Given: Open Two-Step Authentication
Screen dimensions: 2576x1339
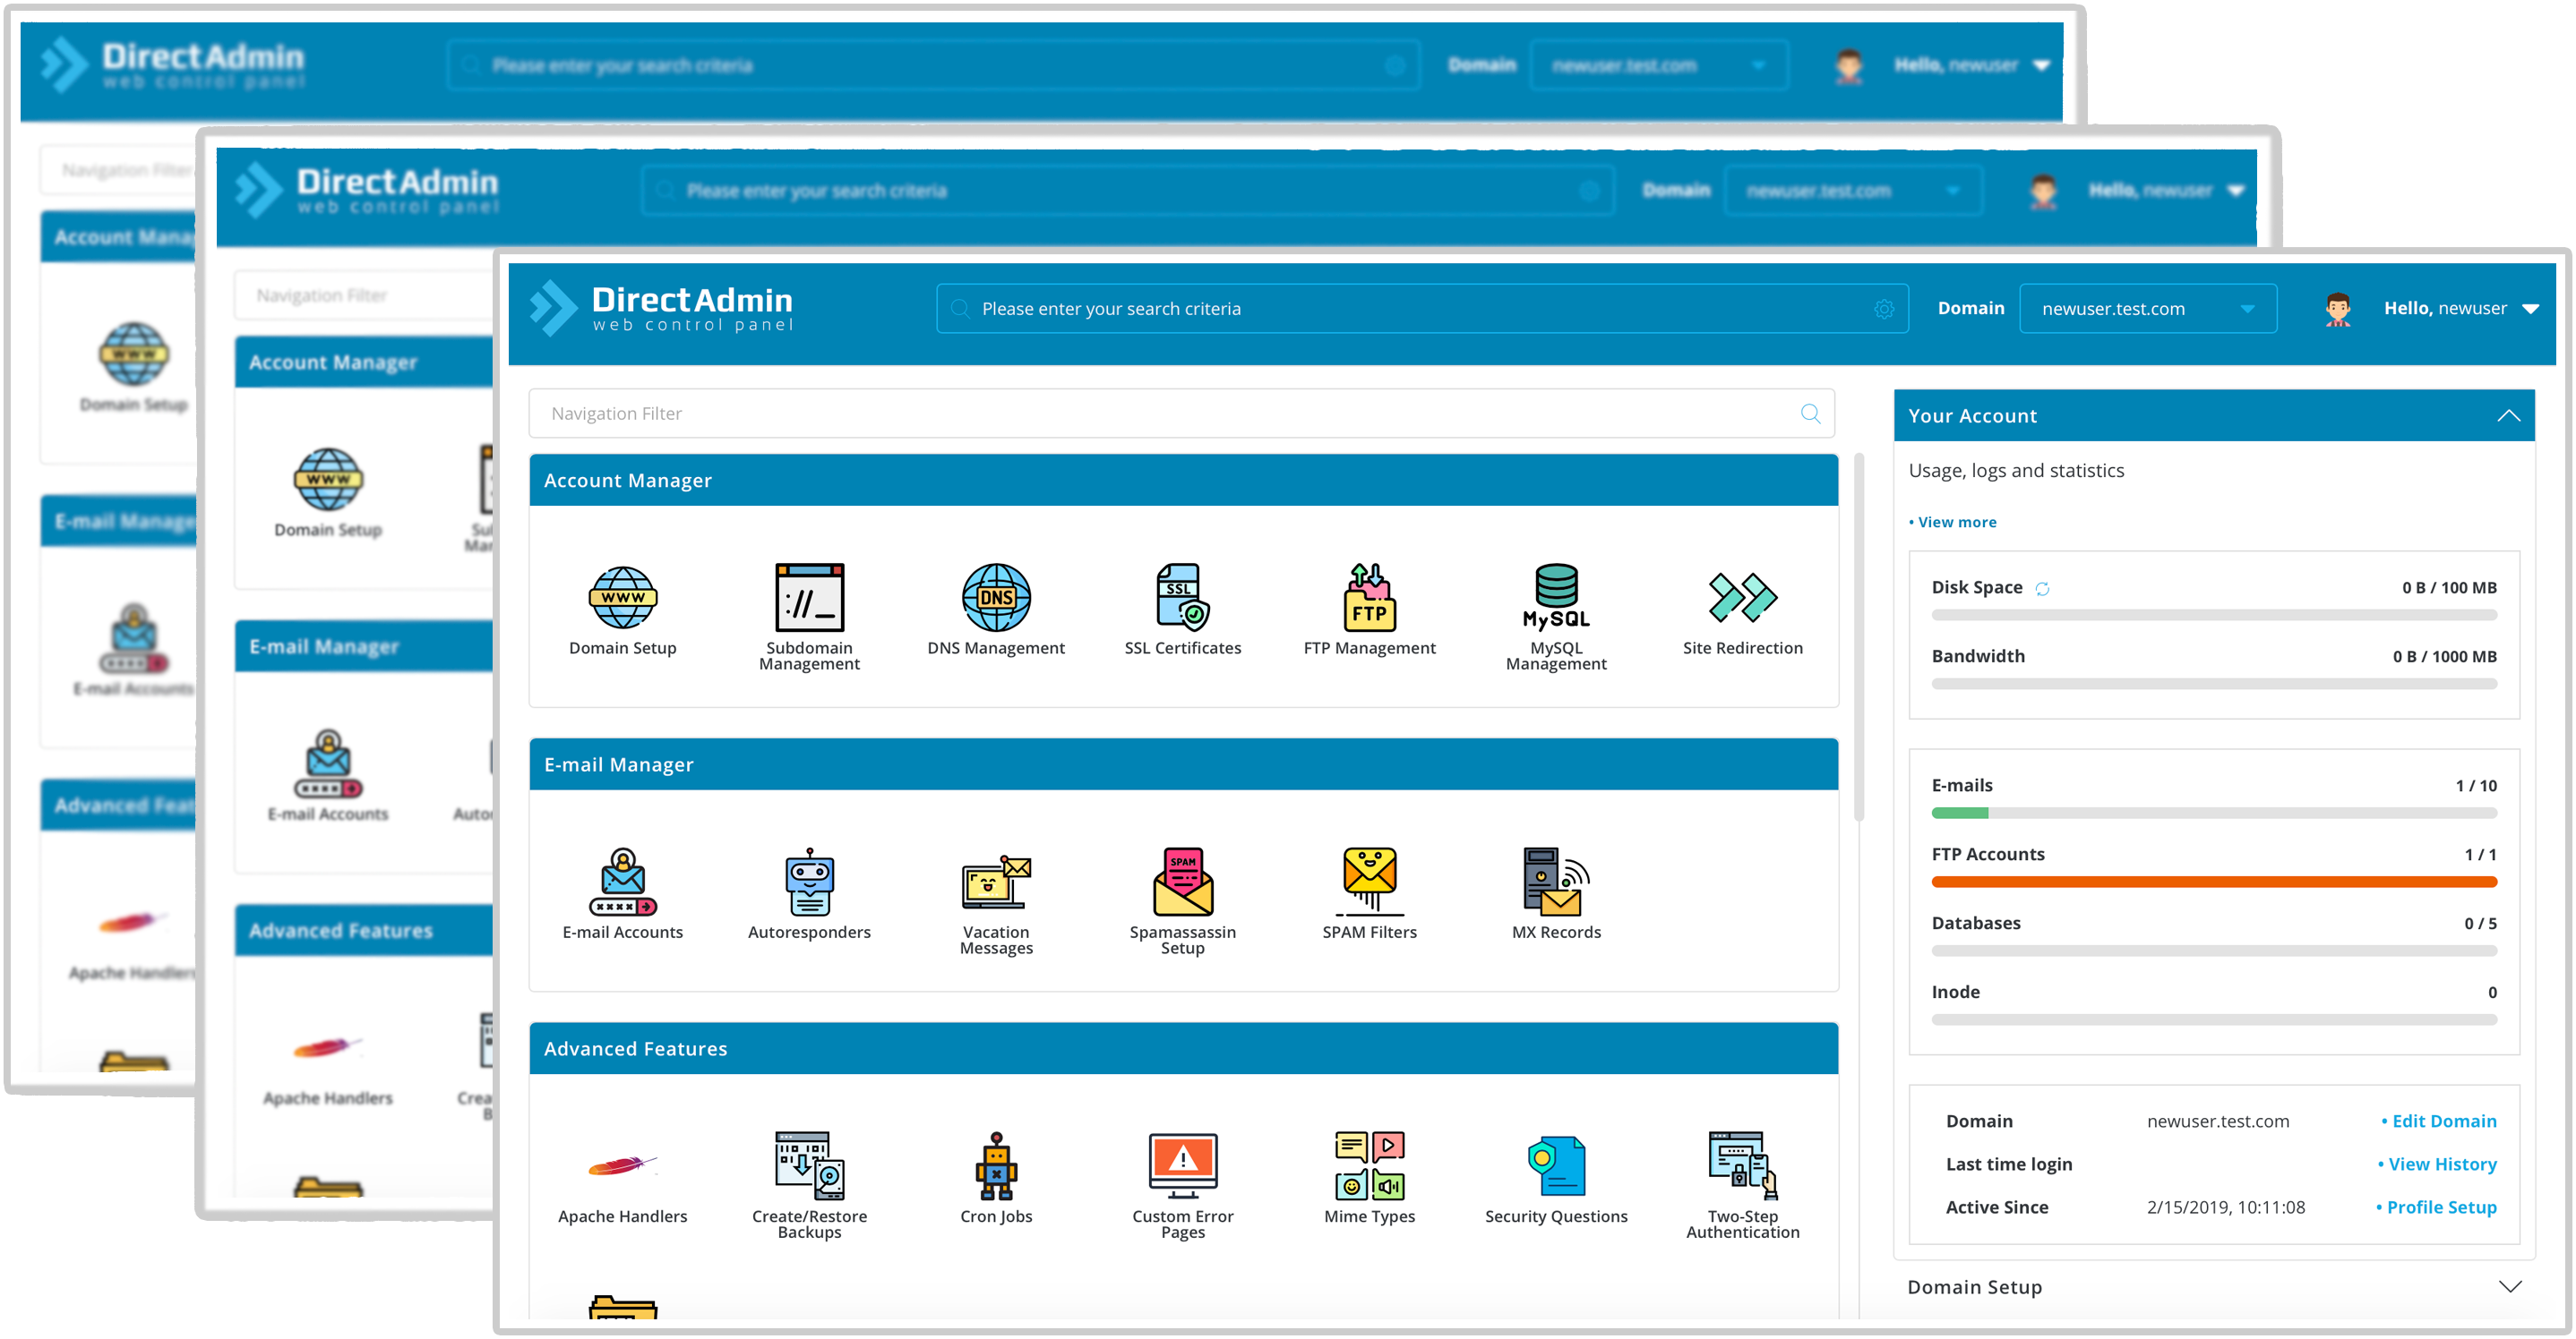Looking at the screenshot, I should tap(1742, 1167).
